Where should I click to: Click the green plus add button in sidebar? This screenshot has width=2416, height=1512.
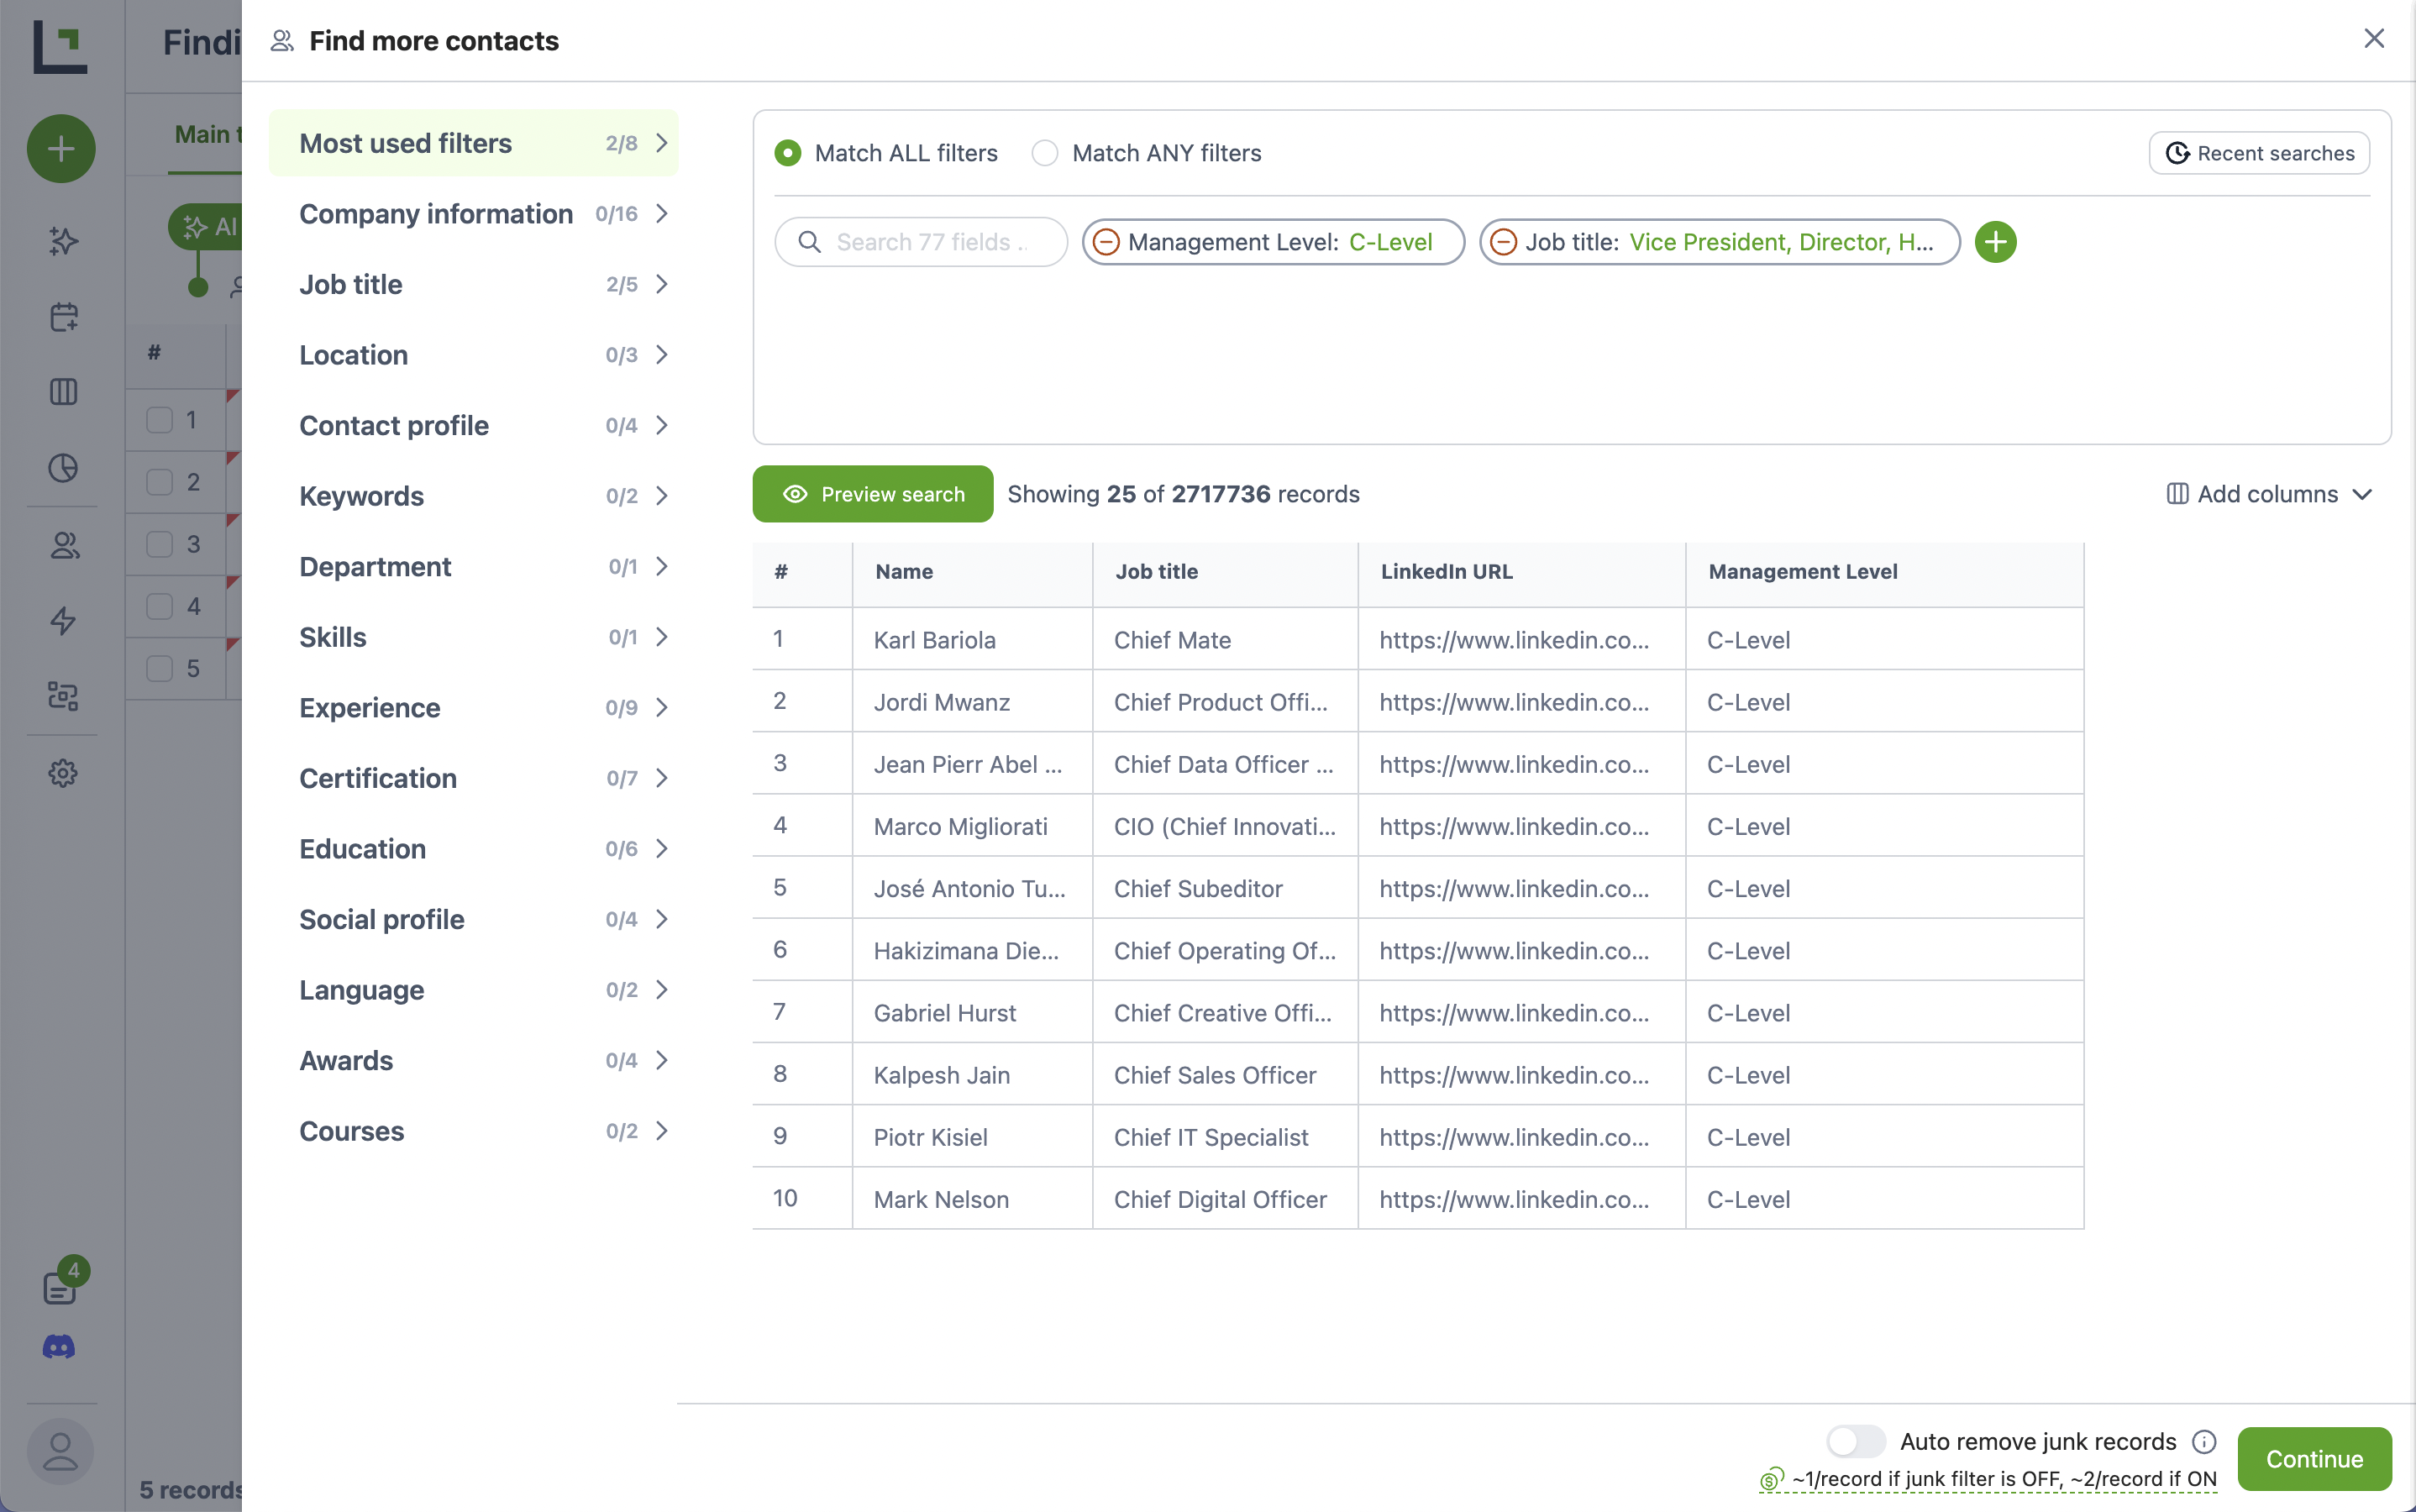pyautogui.click(x=61, y=149)
